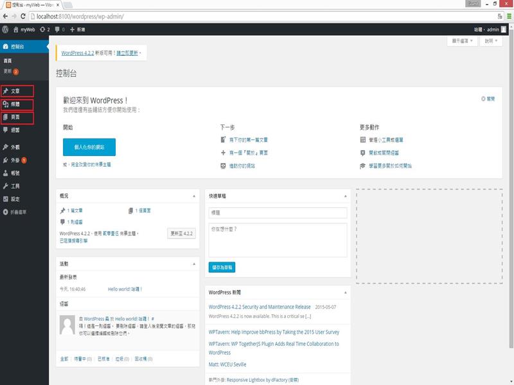Expand the 說明 help dropdown
The height and width of the screenshot is (385, 514).
(x=491, y=41)
